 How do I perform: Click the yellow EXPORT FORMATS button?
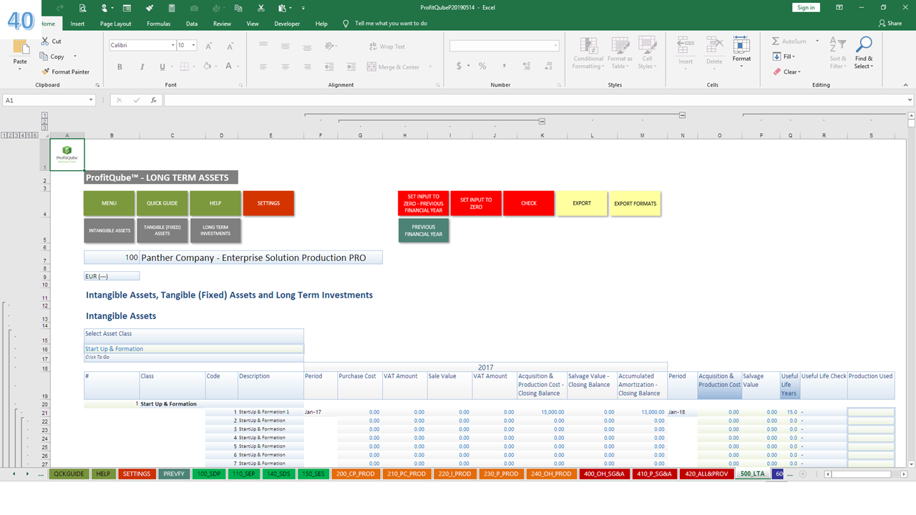[635, 203]
